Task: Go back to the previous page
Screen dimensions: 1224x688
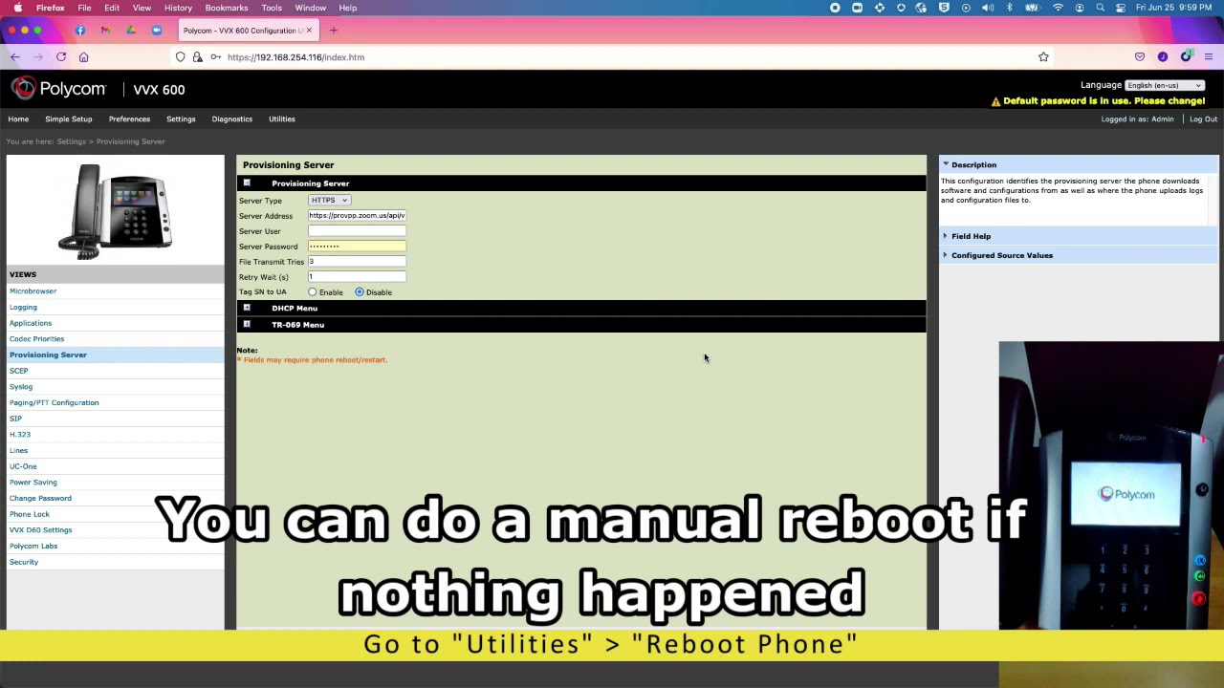Action: point(15,57)
